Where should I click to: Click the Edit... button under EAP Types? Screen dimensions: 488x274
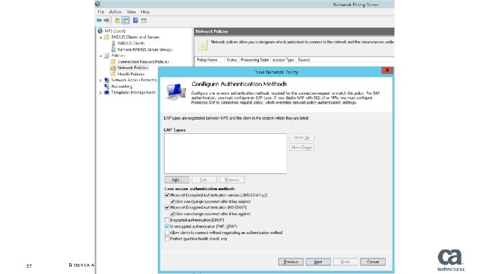(x=204, y=179)
